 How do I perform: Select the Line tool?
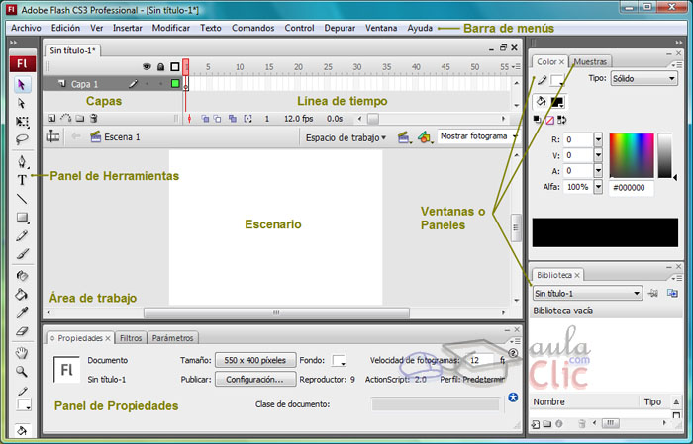[x=22, y=199]
